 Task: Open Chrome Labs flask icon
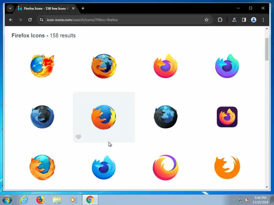coord(234,20)
